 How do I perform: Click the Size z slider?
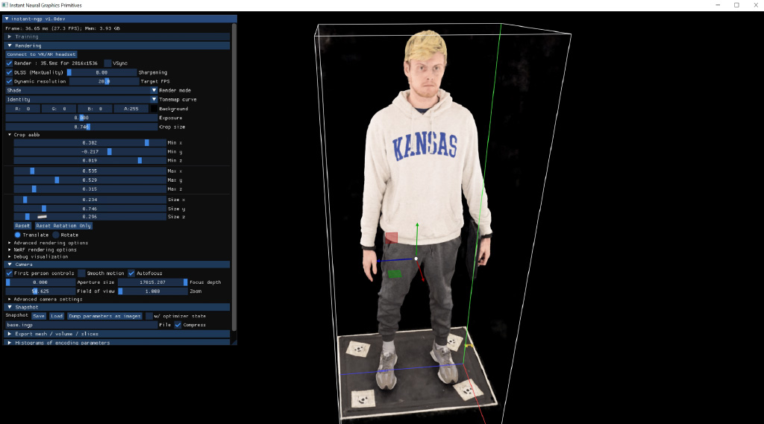click(90, 217)
